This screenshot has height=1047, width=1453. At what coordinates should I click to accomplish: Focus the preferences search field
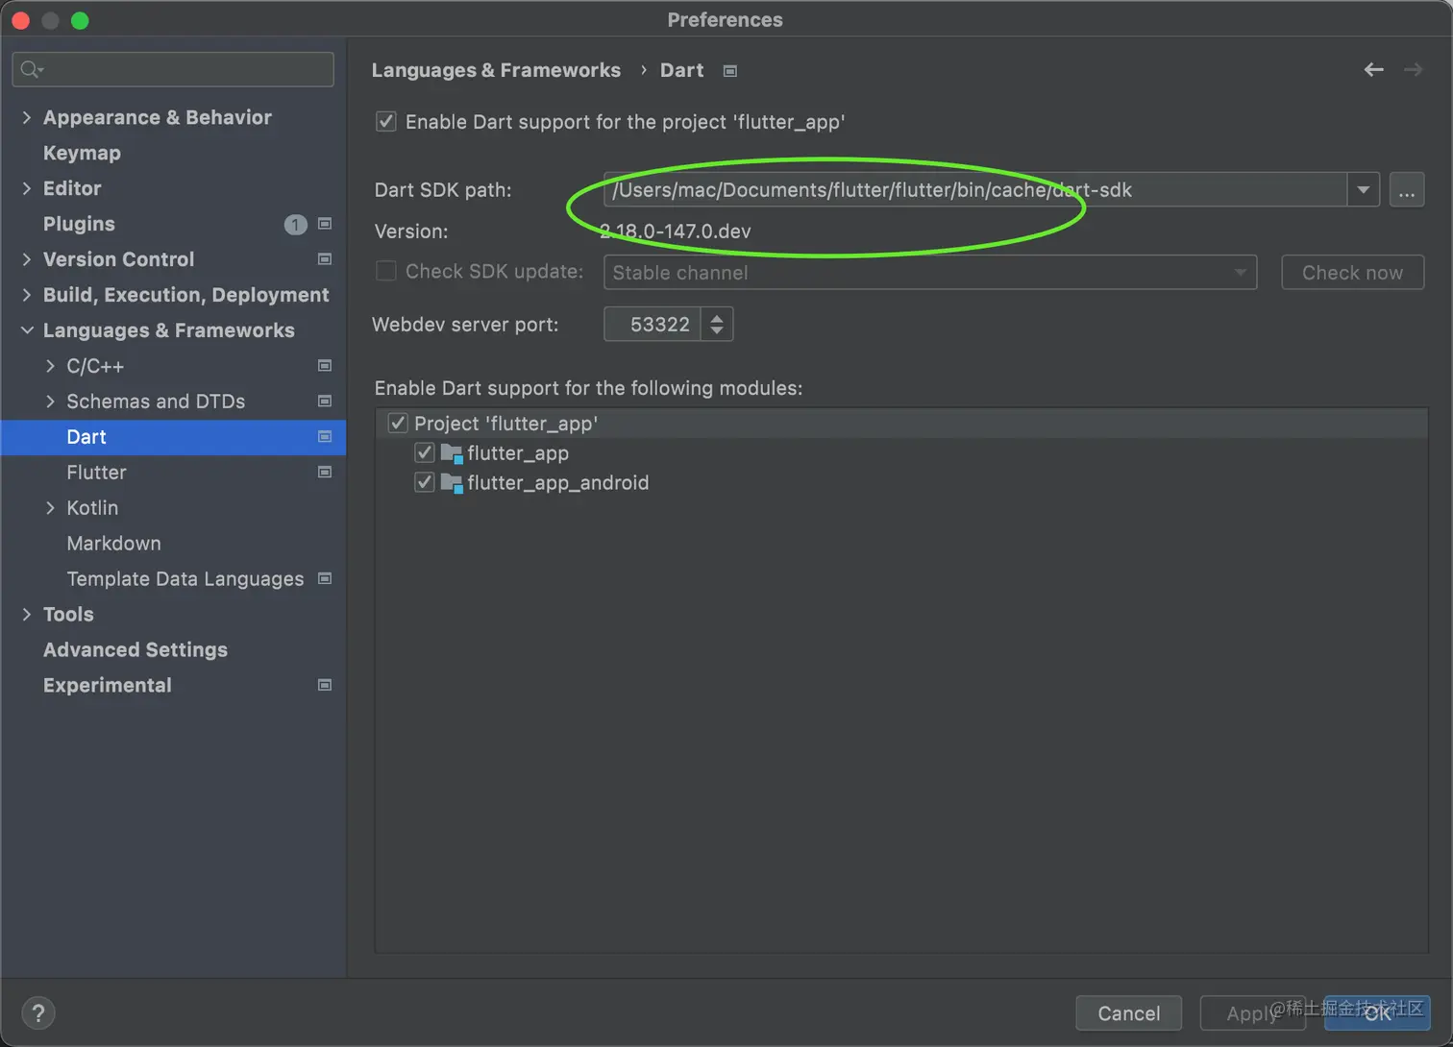point(173,69)
